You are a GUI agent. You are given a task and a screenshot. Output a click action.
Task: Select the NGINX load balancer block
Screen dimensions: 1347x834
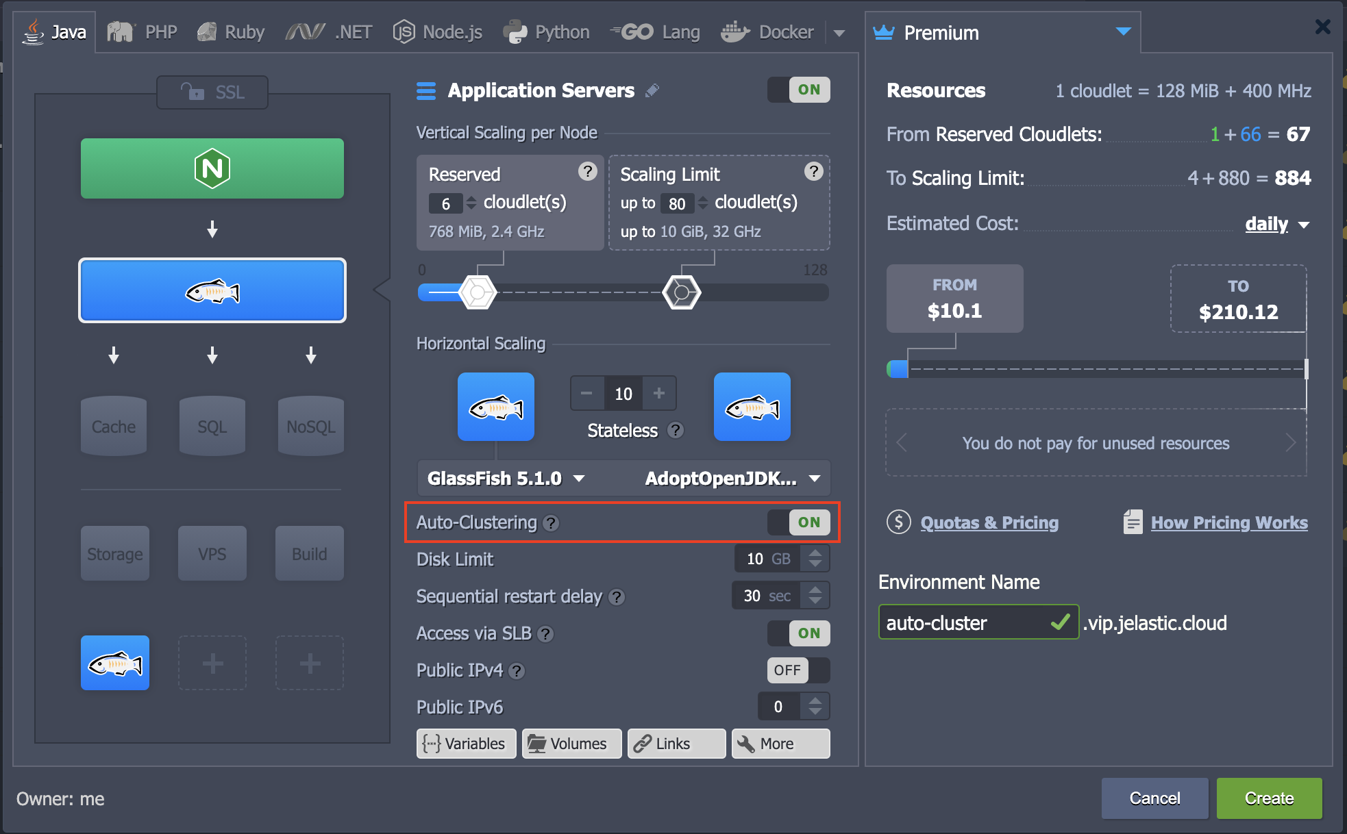(x=212, y=168)
